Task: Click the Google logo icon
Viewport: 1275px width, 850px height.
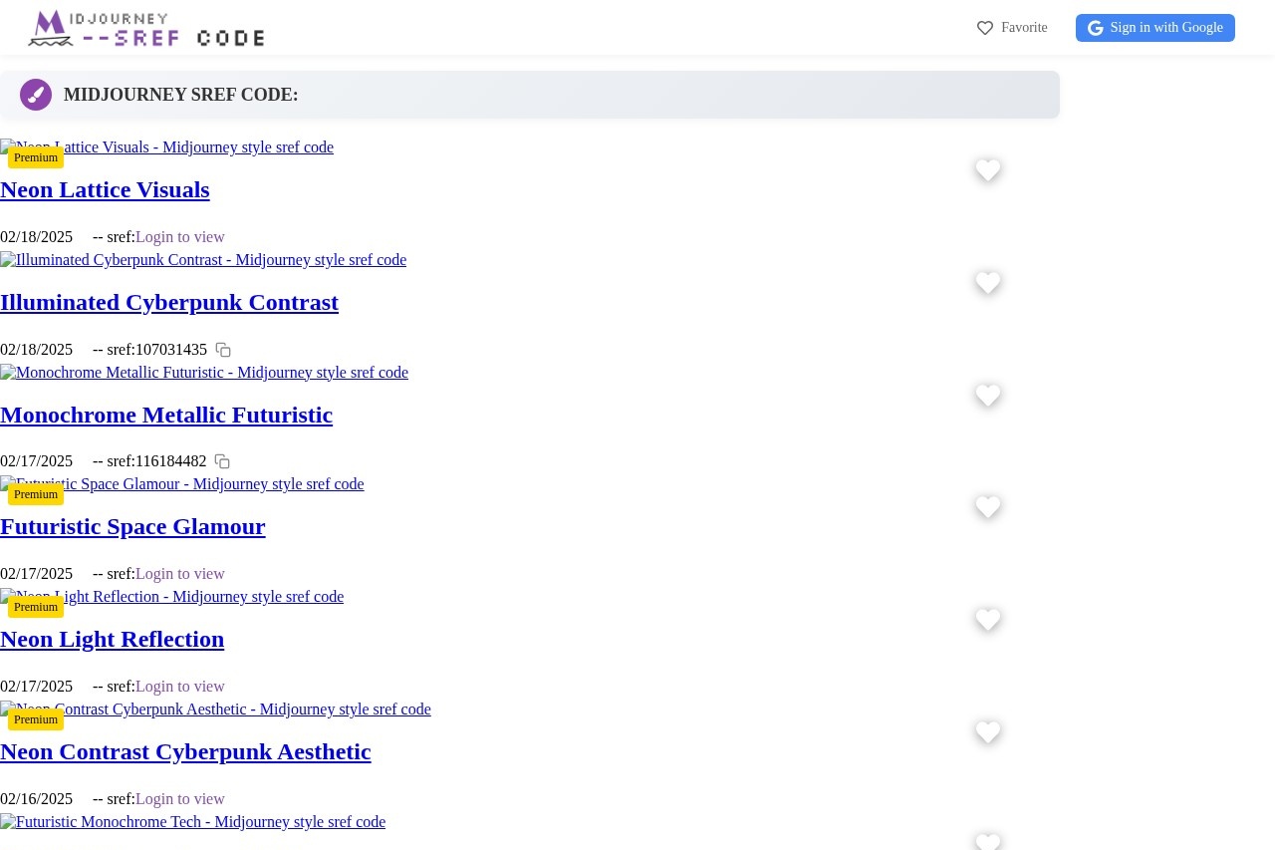Action: coord(1096,28)
